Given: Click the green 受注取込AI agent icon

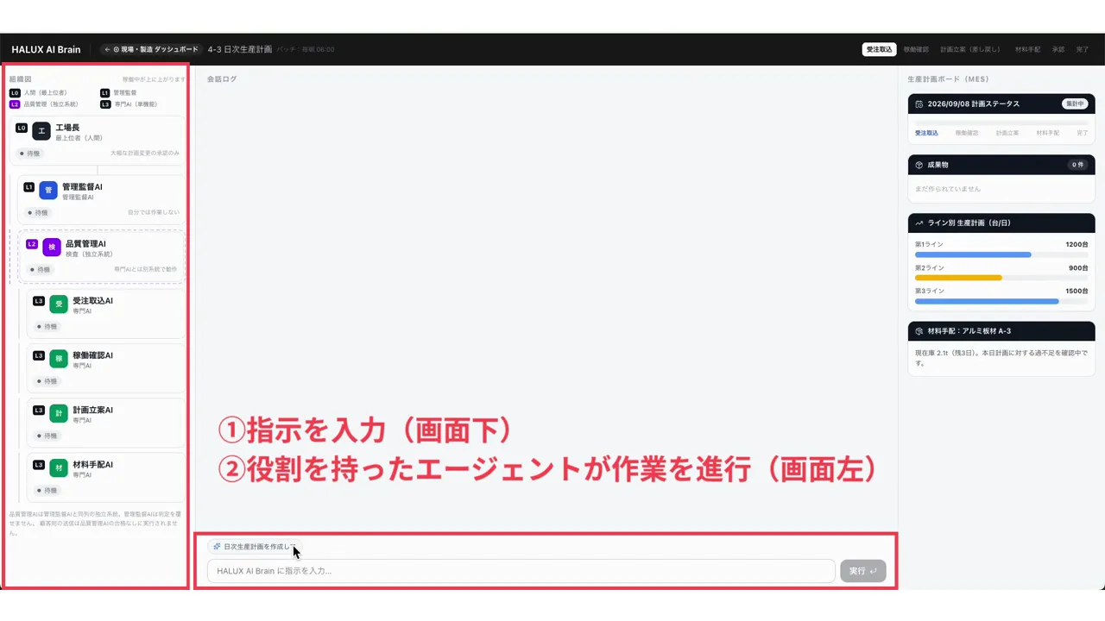Looking at the screenshot, I should 59,304.
